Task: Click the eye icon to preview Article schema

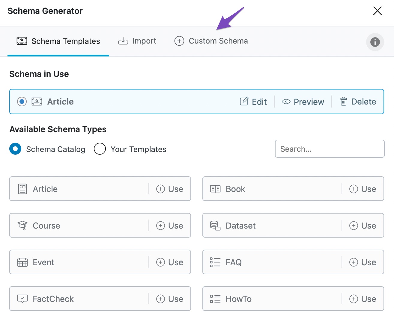Action: (x=286, y=102)
